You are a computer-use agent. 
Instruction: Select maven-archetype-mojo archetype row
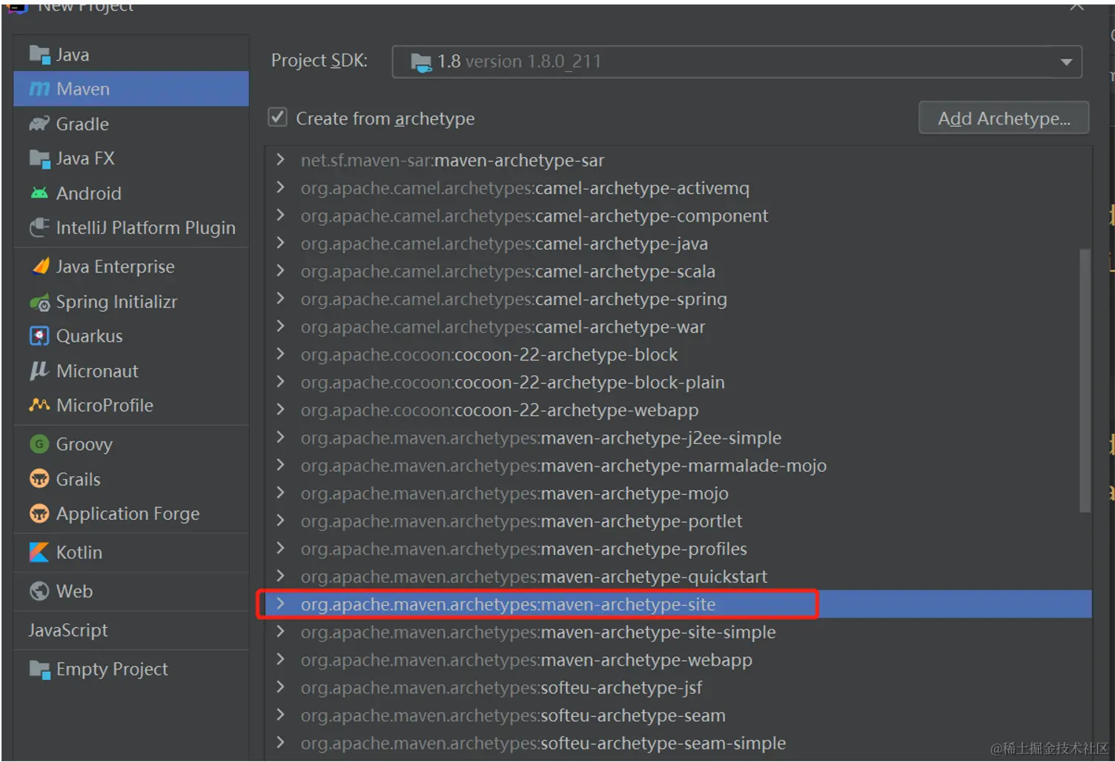coord(678,493)
